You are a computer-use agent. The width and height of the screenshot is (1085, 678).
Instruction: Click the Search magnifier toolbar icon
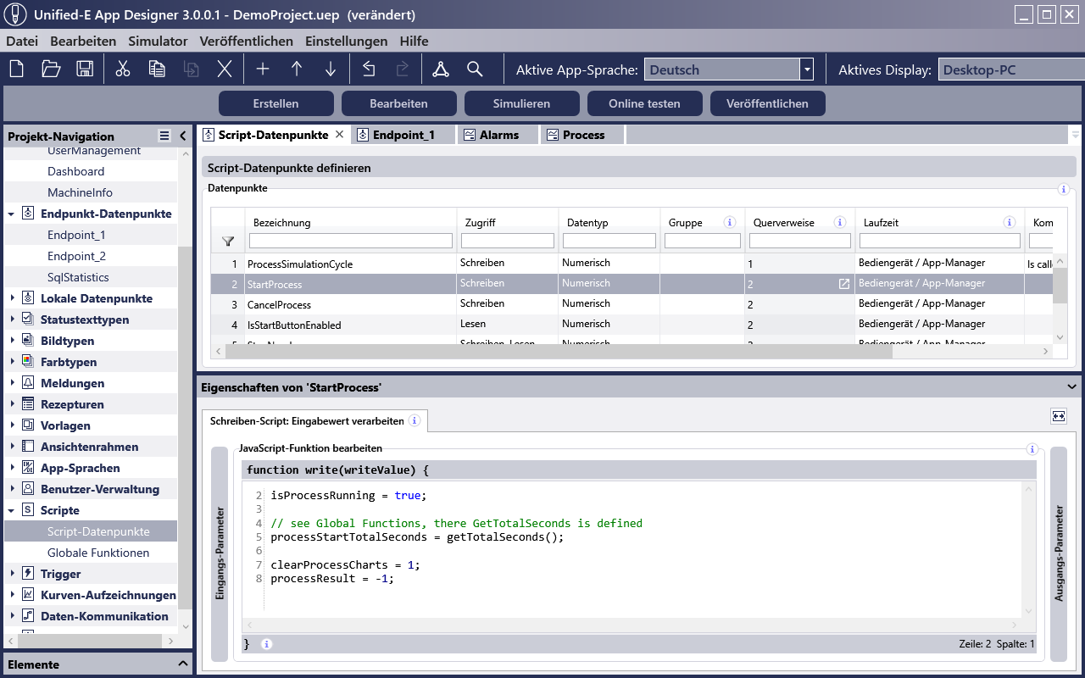(x=475, y=69)
